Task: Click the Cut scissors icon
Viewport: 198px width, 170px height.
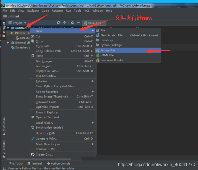Action: click(x=33, y=36)
